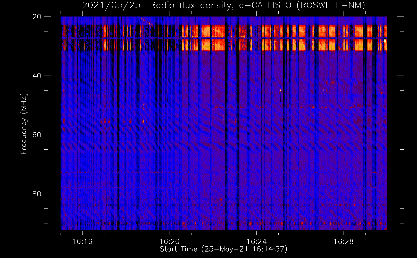Click the Frequency (MHZ) axis label

(x=24, y=124)
